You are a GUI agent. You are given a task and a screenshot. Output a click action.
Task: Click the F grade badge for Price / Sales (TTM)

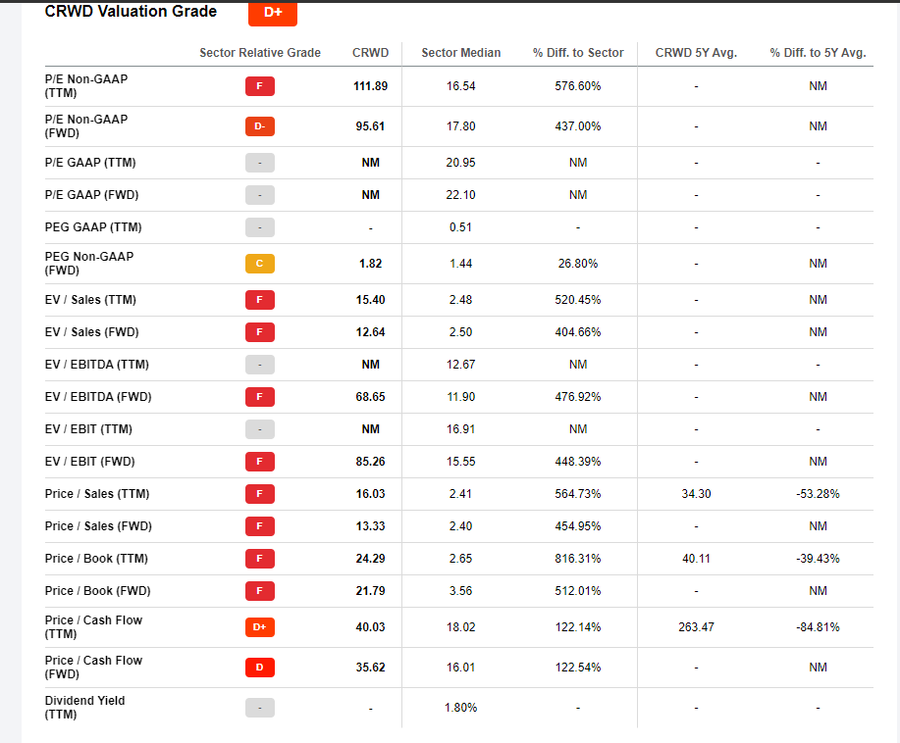coord(260,494)
